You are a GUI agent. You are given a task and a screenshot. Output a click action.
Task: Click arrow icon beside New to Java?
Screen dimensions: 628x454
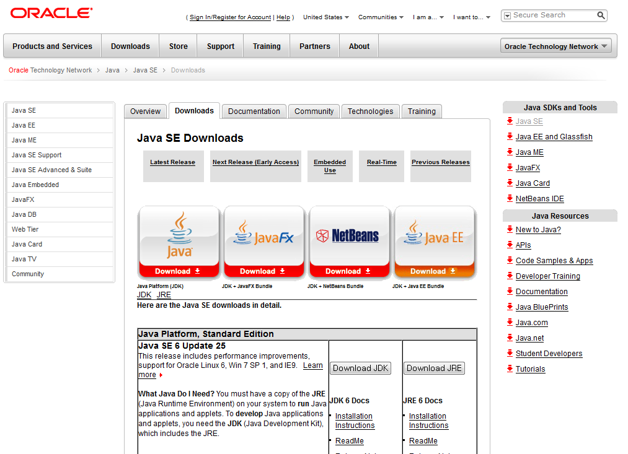pos(510,230)
